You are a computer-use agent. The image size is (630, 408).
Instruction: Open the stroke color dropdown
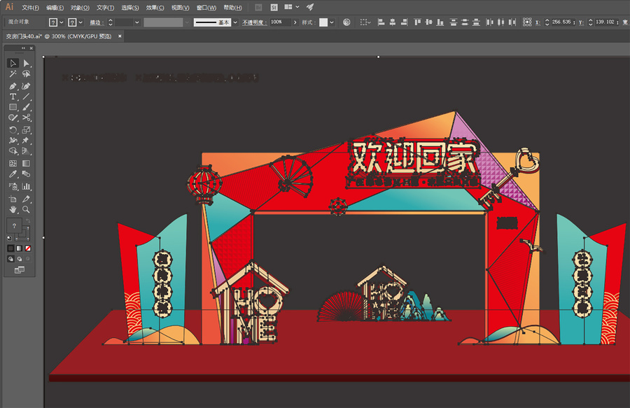[80, 22]
